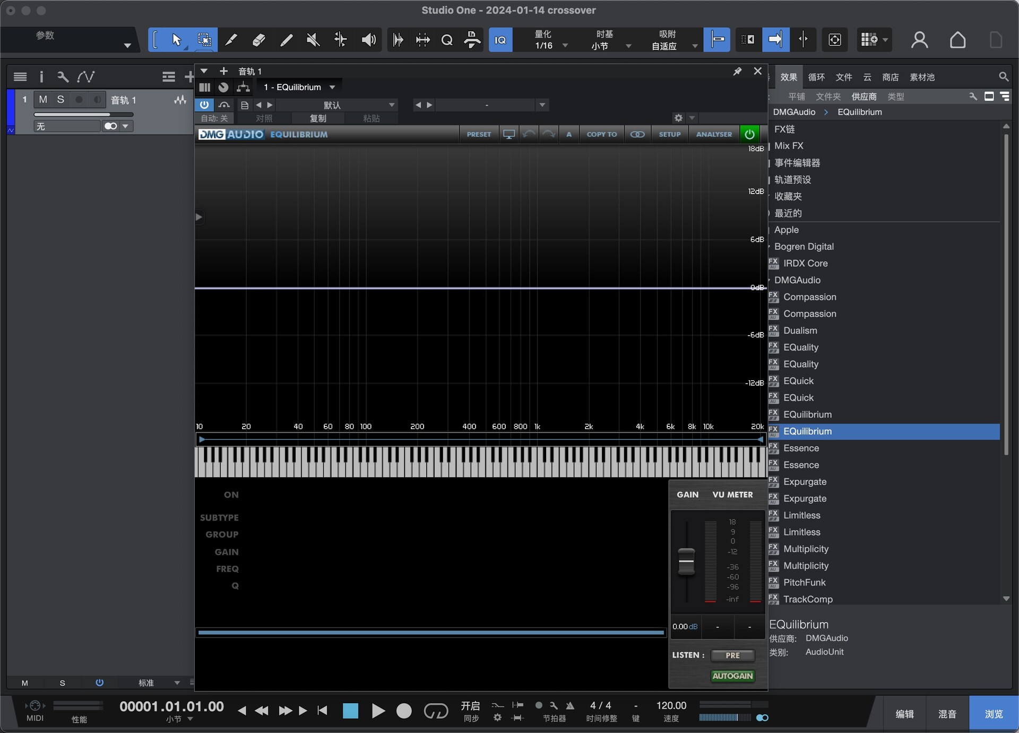
Task: Select Multiplicity in the plugin list
Action: click(806, 549)
